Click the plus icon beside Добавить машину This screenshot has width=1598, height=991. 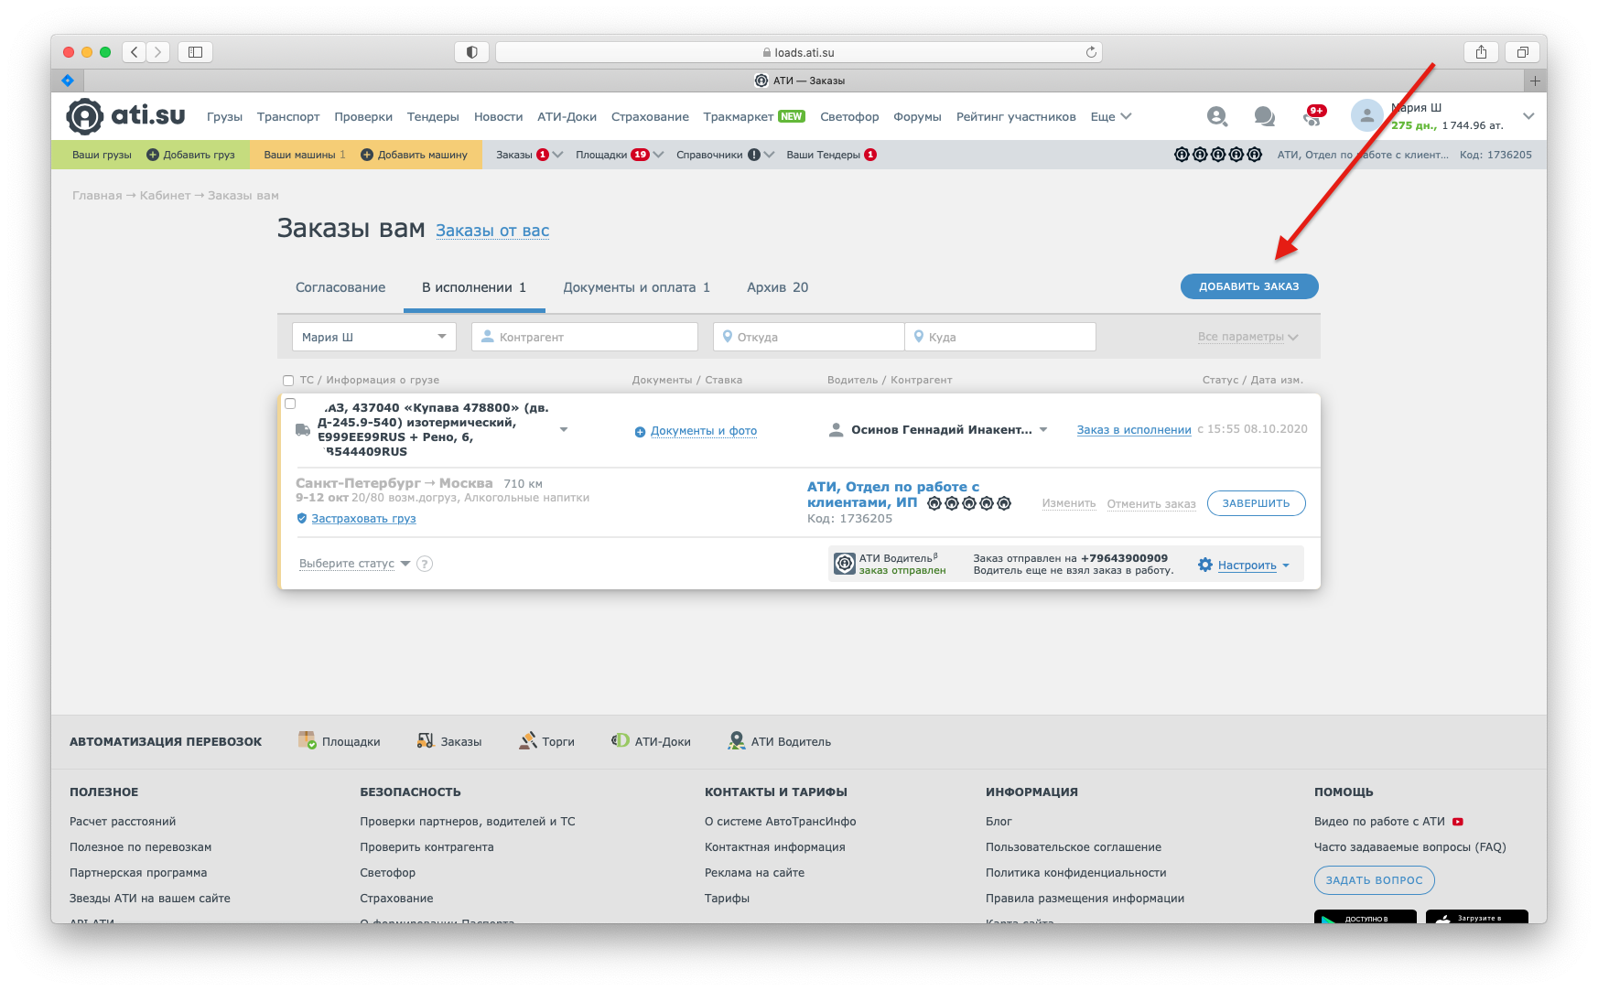(x=367, y=155)
